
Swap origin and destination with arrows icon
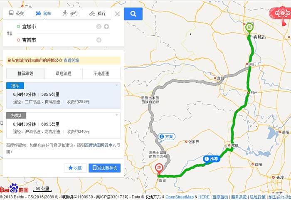pos(10,33)
